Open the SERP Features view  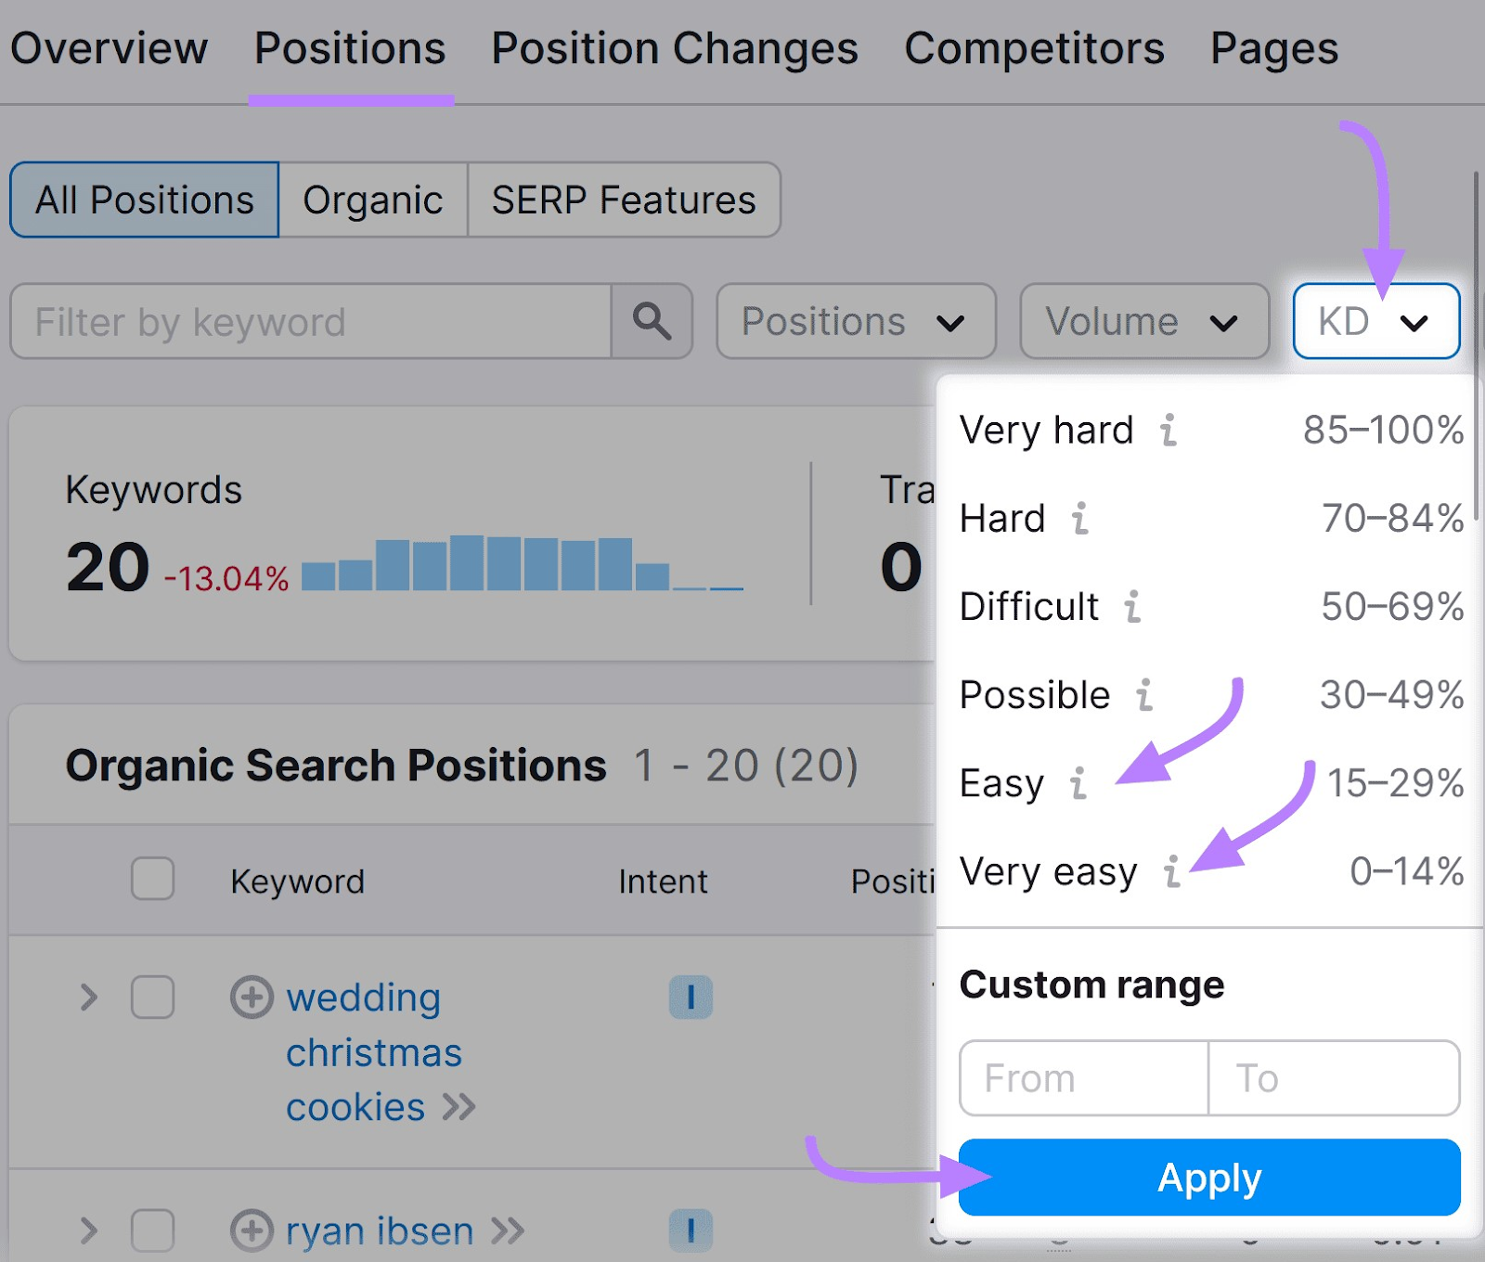pyautogui.click(x=623, y=200)
